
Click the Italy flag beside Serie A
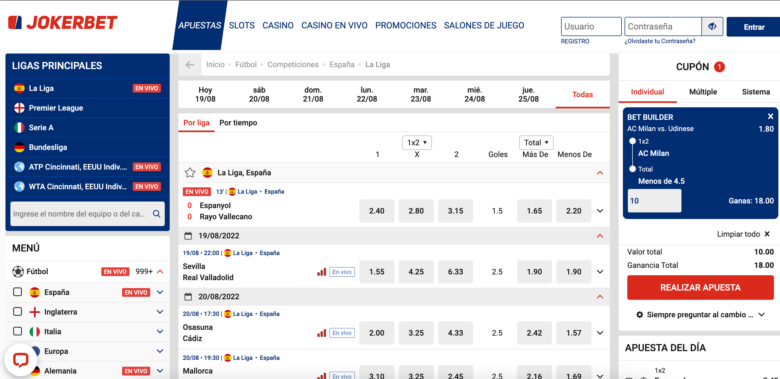pos(19,128)
